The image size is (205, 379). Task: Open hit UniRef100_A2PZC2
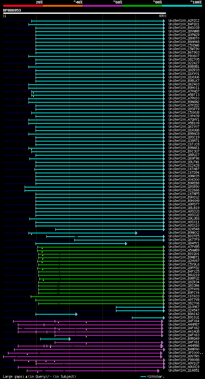tap(184, 21)
